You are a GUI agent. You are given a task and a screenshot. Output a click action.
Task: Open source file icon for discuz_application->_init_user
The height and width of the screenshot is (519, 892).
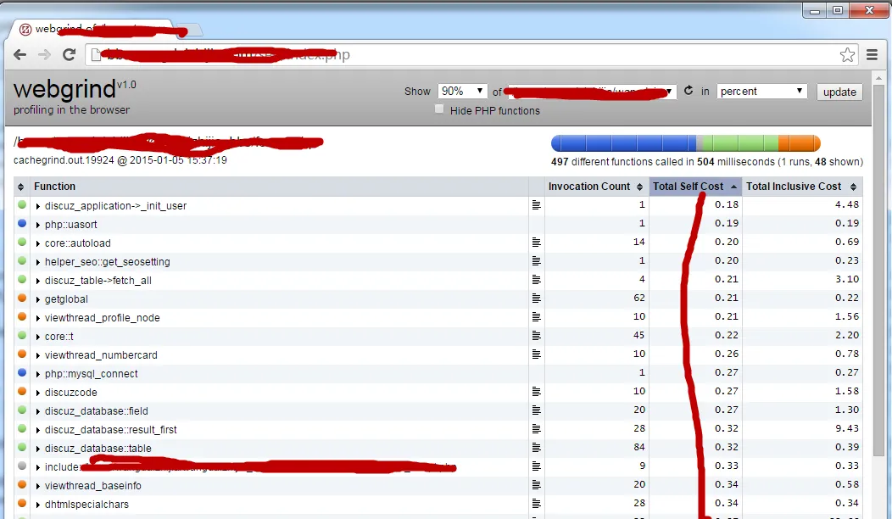536,205
